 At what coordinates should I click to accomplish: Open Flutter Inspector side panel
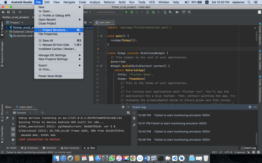pyautogui.click(x=260, y=33)
